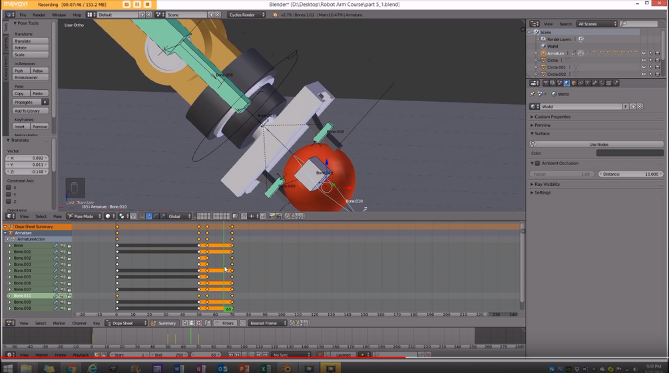The width and height of the screenshot is (669, 373).
Task: Unlink the World datablock with the X icon
Action: click(640, 107)
